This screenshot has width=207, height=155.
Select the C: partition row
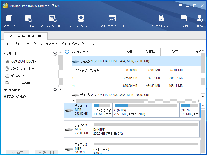[136, 78]
